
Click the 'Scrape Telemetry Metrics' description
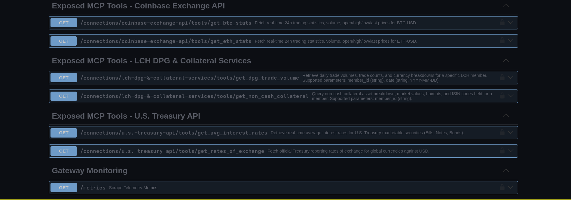(x=133, y=188)
